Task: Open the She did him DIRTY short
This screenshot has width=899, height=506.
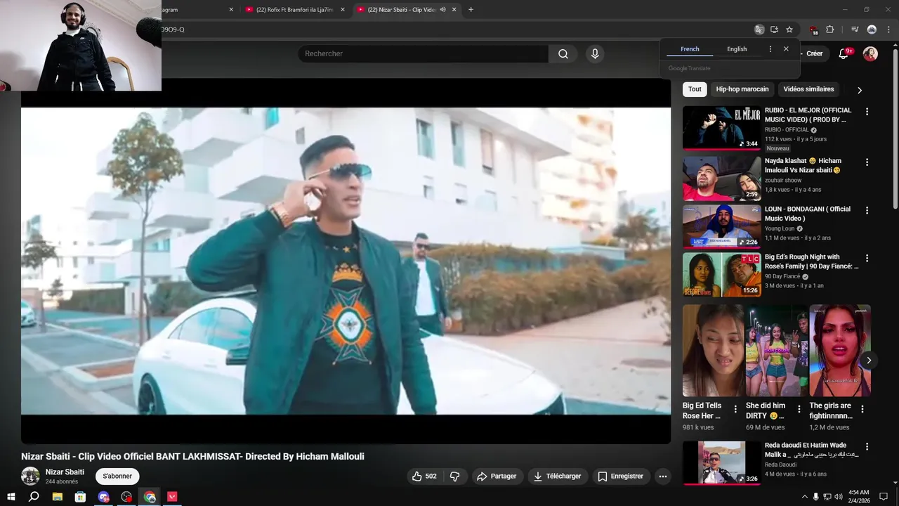Action: tap(776, 351)
